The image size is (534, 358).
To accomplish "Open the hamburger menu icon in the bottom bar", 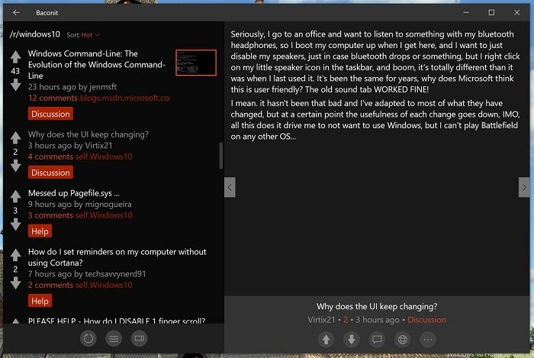I will click(x=113, y=338).
